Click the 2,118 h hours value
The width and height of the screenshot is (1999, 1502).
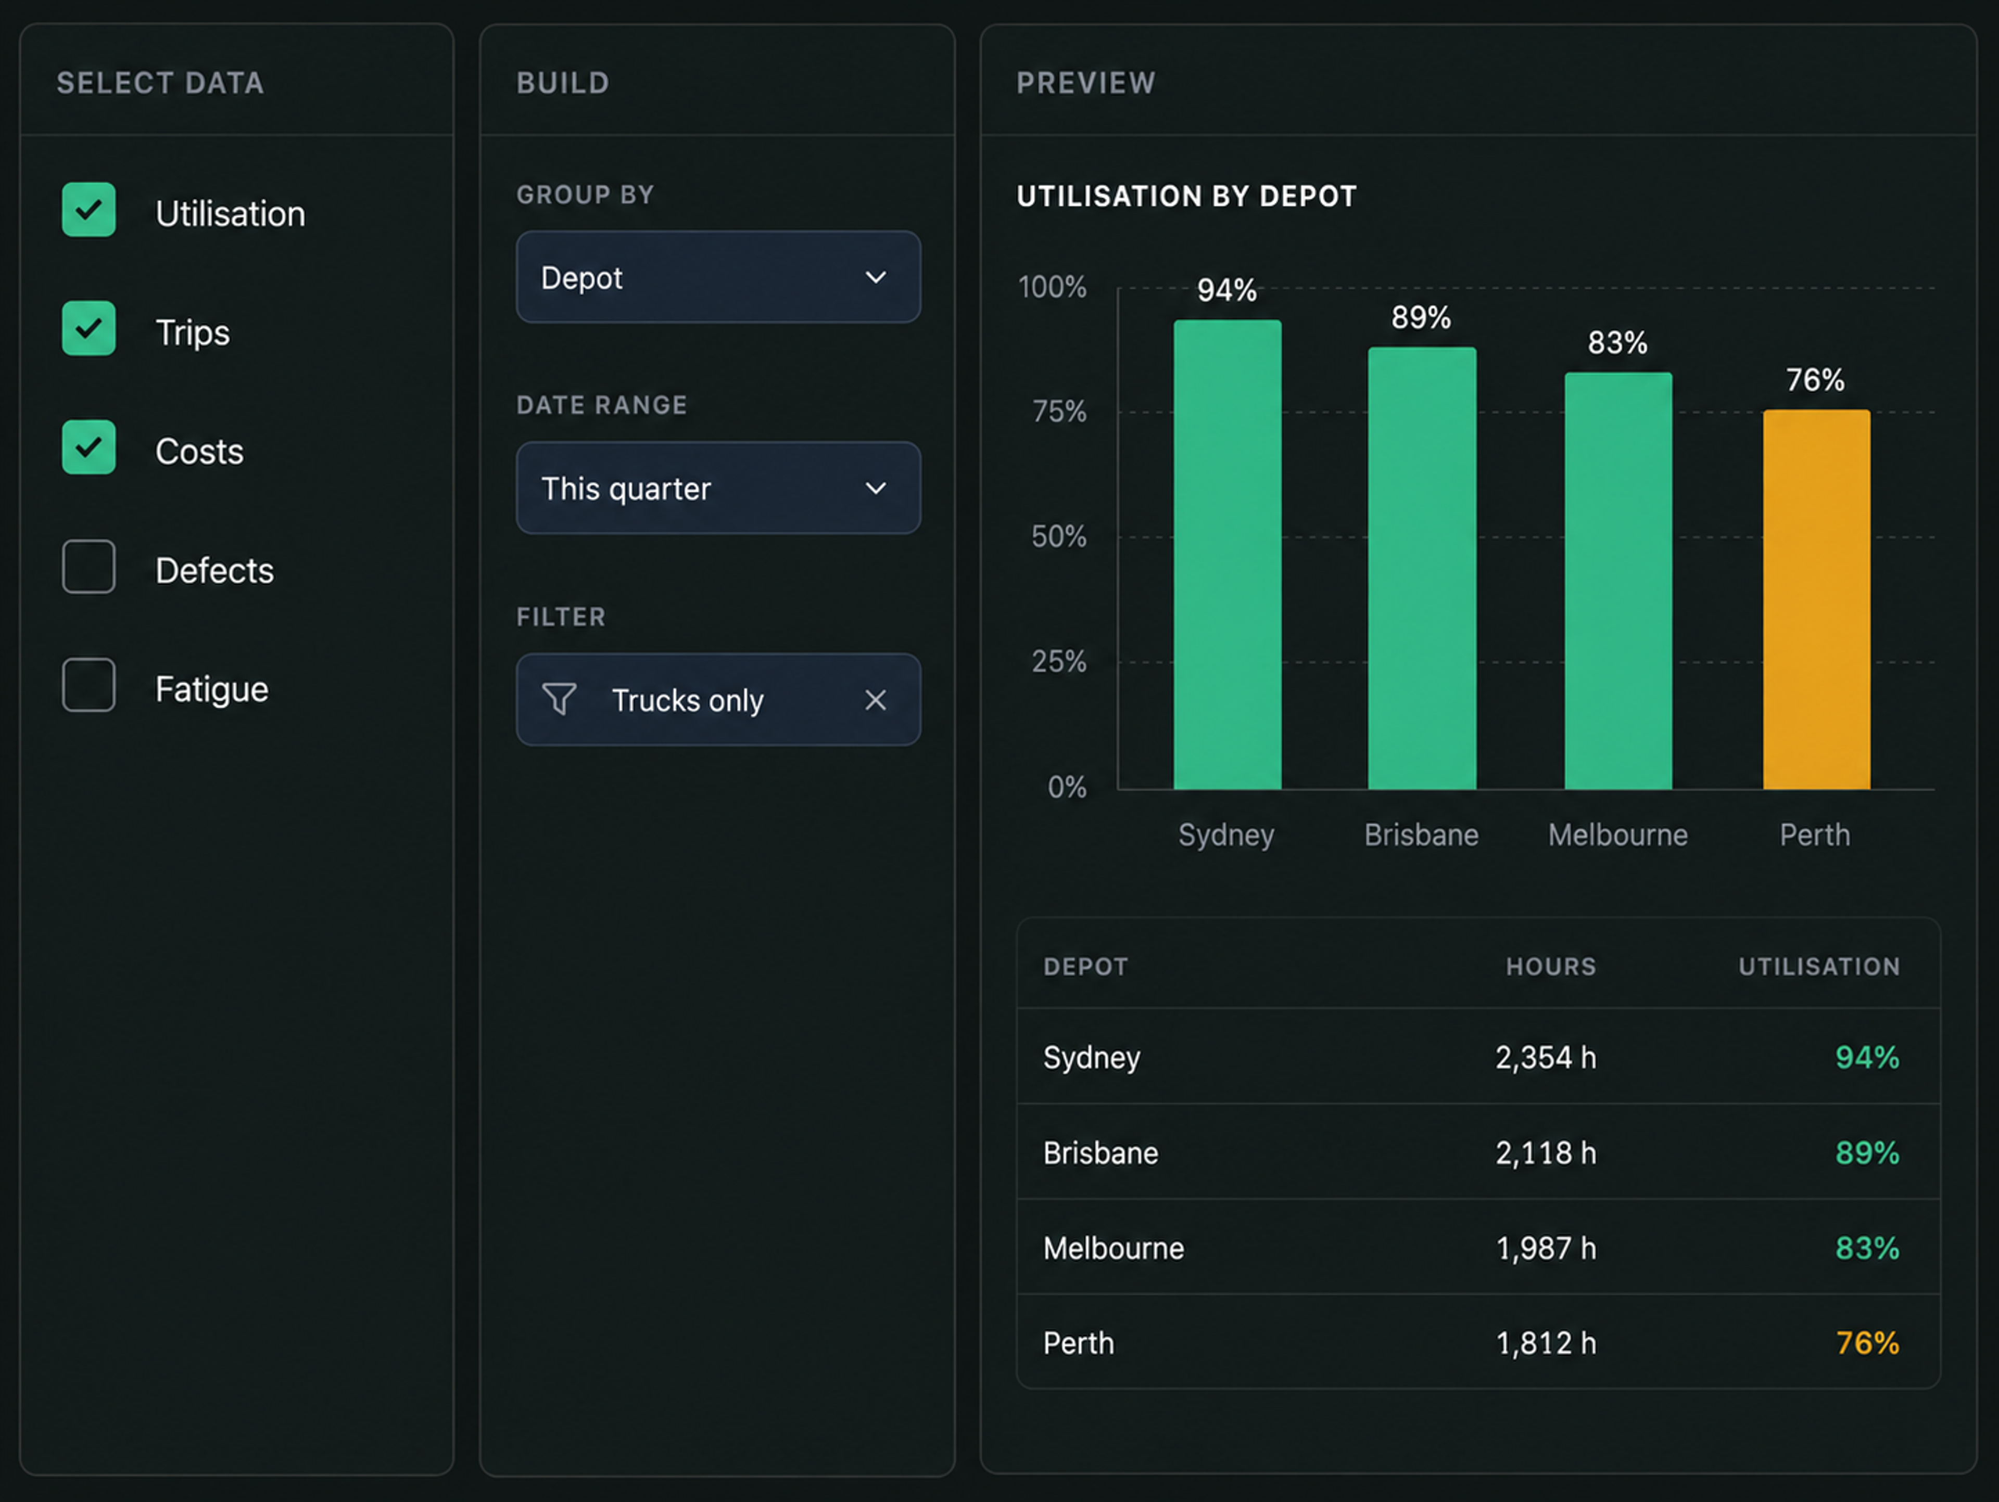click(x=1546, y=1153)
